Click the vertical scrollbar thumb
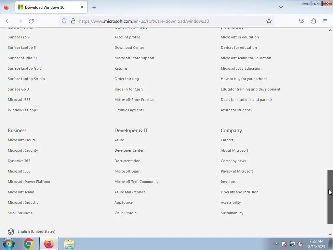This screenshot has width=333, height=250. coord(330,197)
